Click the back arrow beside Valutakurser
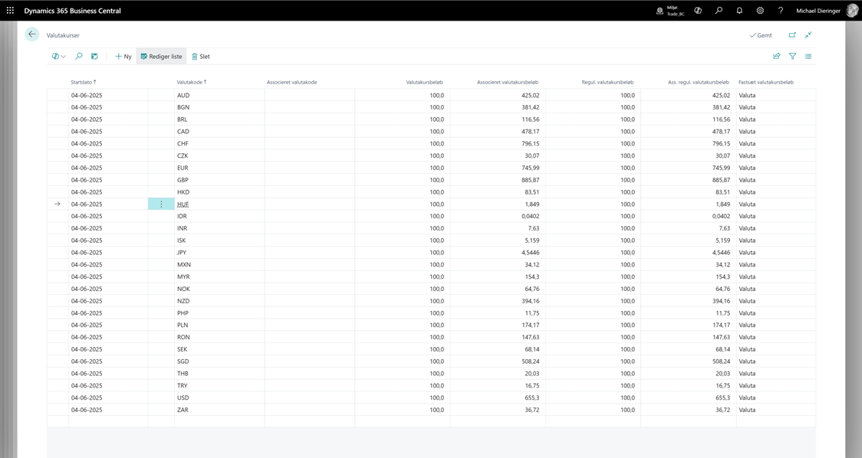The width and height of the screenshot is (862, 458). (x=31, y=34)
